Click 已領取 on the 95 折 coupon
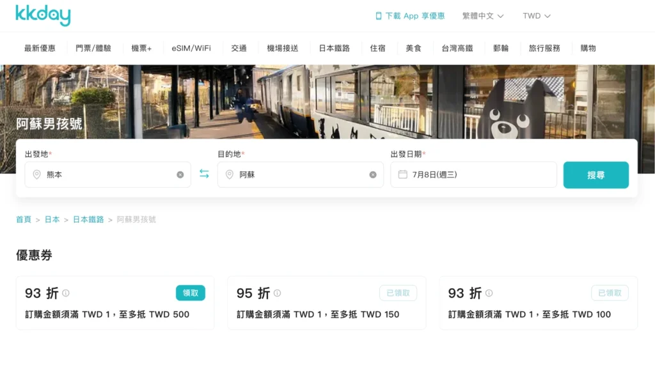The height and width of the screenshot is (368, 655). pos(398,293)
